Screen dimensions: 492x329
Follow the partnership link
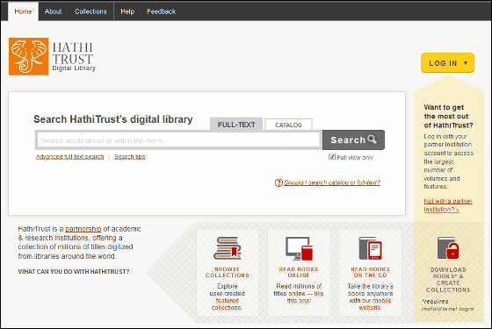[x=83, y=229]
